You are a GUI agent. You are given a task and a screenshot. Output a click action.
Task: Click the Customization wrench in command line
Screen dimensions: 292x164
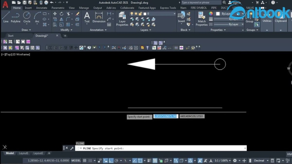pyautogui.click(x=72, y=148)
